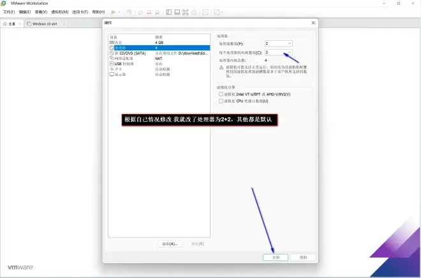Click the console view icon

click(205, 12)
